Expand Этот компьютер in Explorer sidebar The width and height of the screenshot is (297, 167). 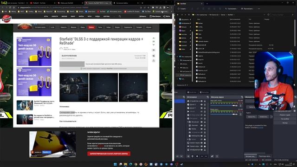tap(177, 57)
